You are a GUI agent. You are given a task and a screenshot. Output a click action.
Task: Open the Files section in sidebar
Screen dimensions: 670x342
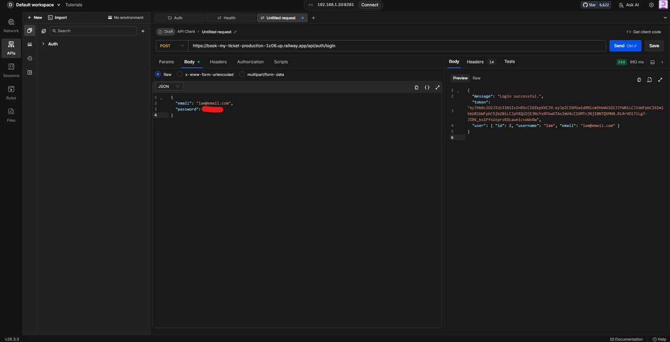(x=11, y=115)
